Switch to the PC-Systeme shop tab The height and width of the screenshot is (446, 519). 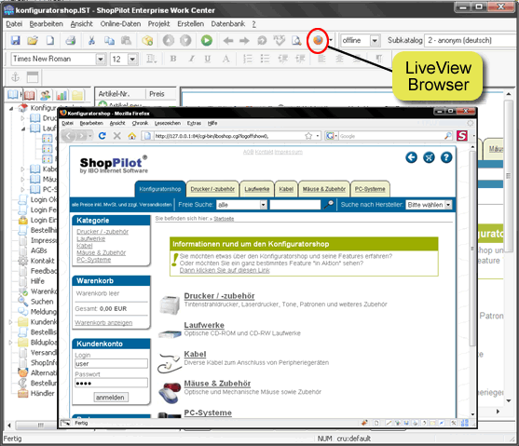(x=370, y=189)
